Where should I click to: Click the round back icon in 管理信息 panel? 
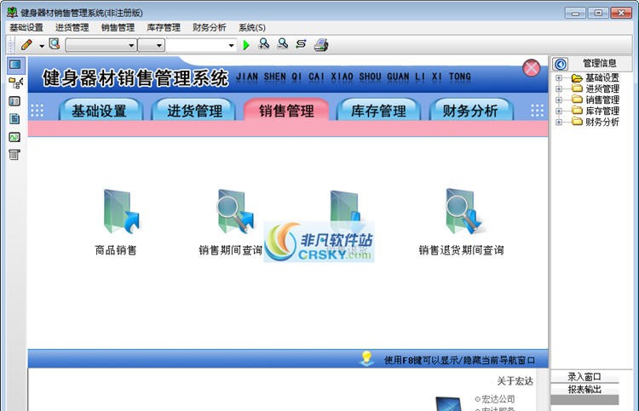561,64
